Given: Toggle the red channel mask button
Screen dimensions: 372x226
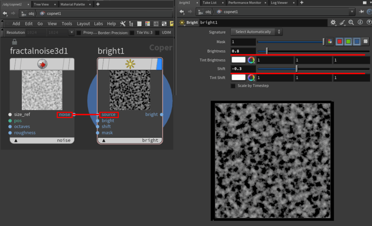Looking at the screenshot, I should click(339, 42).
